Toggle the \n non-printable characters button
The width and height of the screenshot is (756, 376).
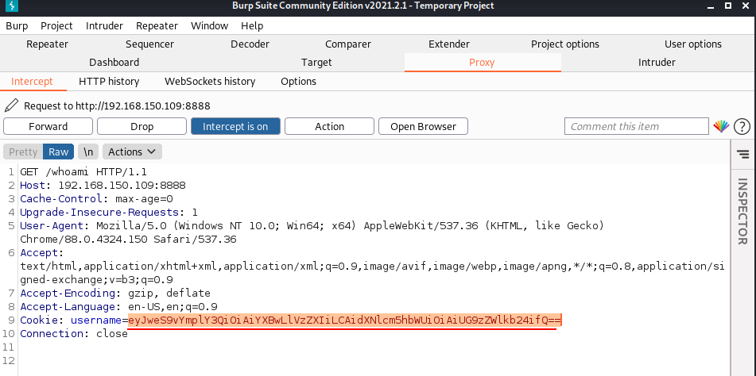(x=88, y=152)
